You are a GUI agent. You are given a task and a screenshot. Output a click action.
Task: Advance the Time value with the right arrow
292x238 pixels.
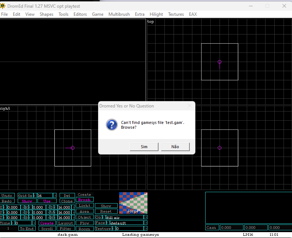tap(34, 223)
